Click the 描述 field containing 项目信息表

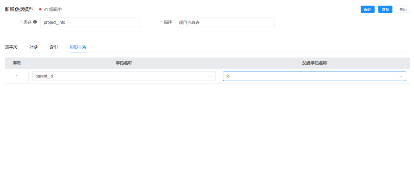[225, 23]
